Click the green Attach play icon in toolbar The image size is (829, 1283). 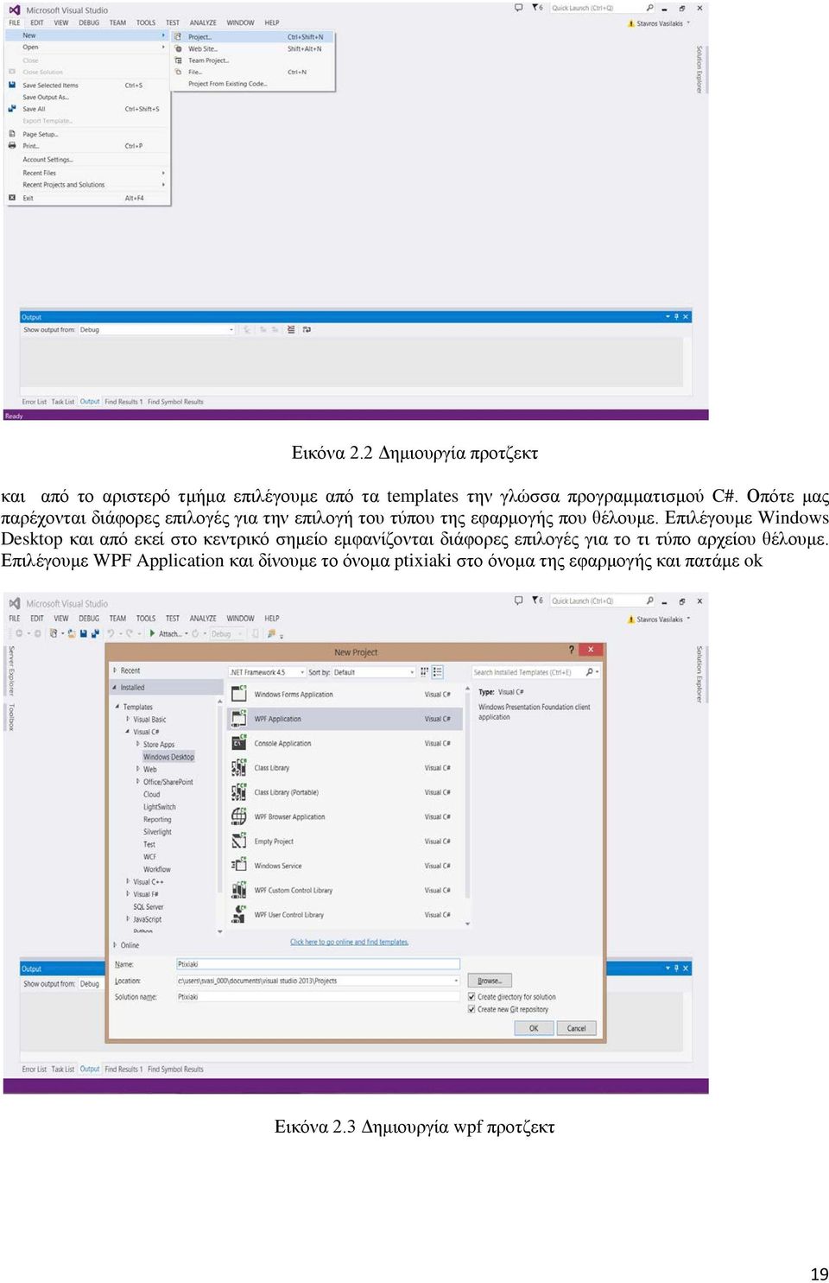coord(152,633)
